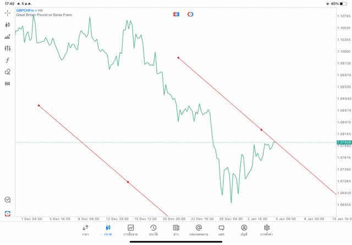
Task: Activate the crosshair cursor tool
Action: click(8, 13)
